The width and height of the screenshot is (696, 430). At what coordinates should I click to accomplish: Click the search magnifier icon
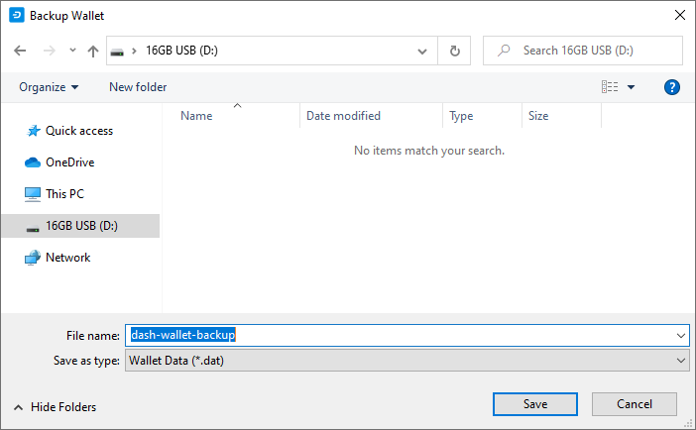pos(505,51)
